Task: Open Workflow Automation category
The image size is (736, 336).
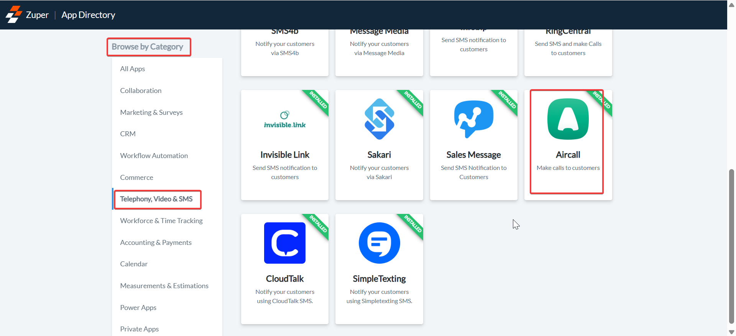Action: point(154,156)
